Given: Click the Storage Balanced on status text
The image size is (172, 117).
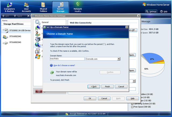Looking at the screenshot, I should (x=88, y=114).
